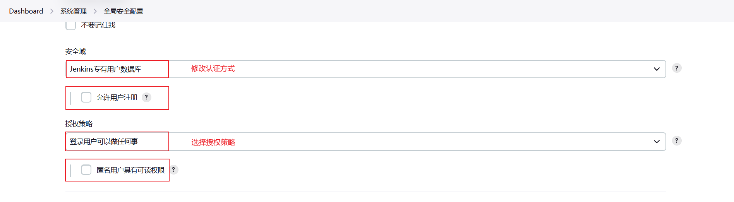Click the breadcrumb chevron after Dashboard
The image size is (734, 202).
[52, 11]
